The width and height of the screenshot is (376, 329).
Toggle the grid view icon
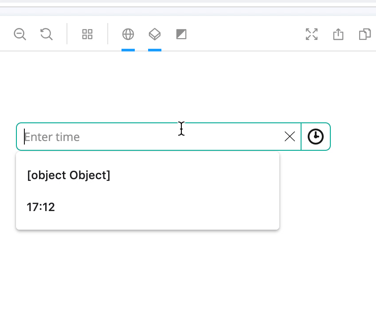[x=87, y=34]
